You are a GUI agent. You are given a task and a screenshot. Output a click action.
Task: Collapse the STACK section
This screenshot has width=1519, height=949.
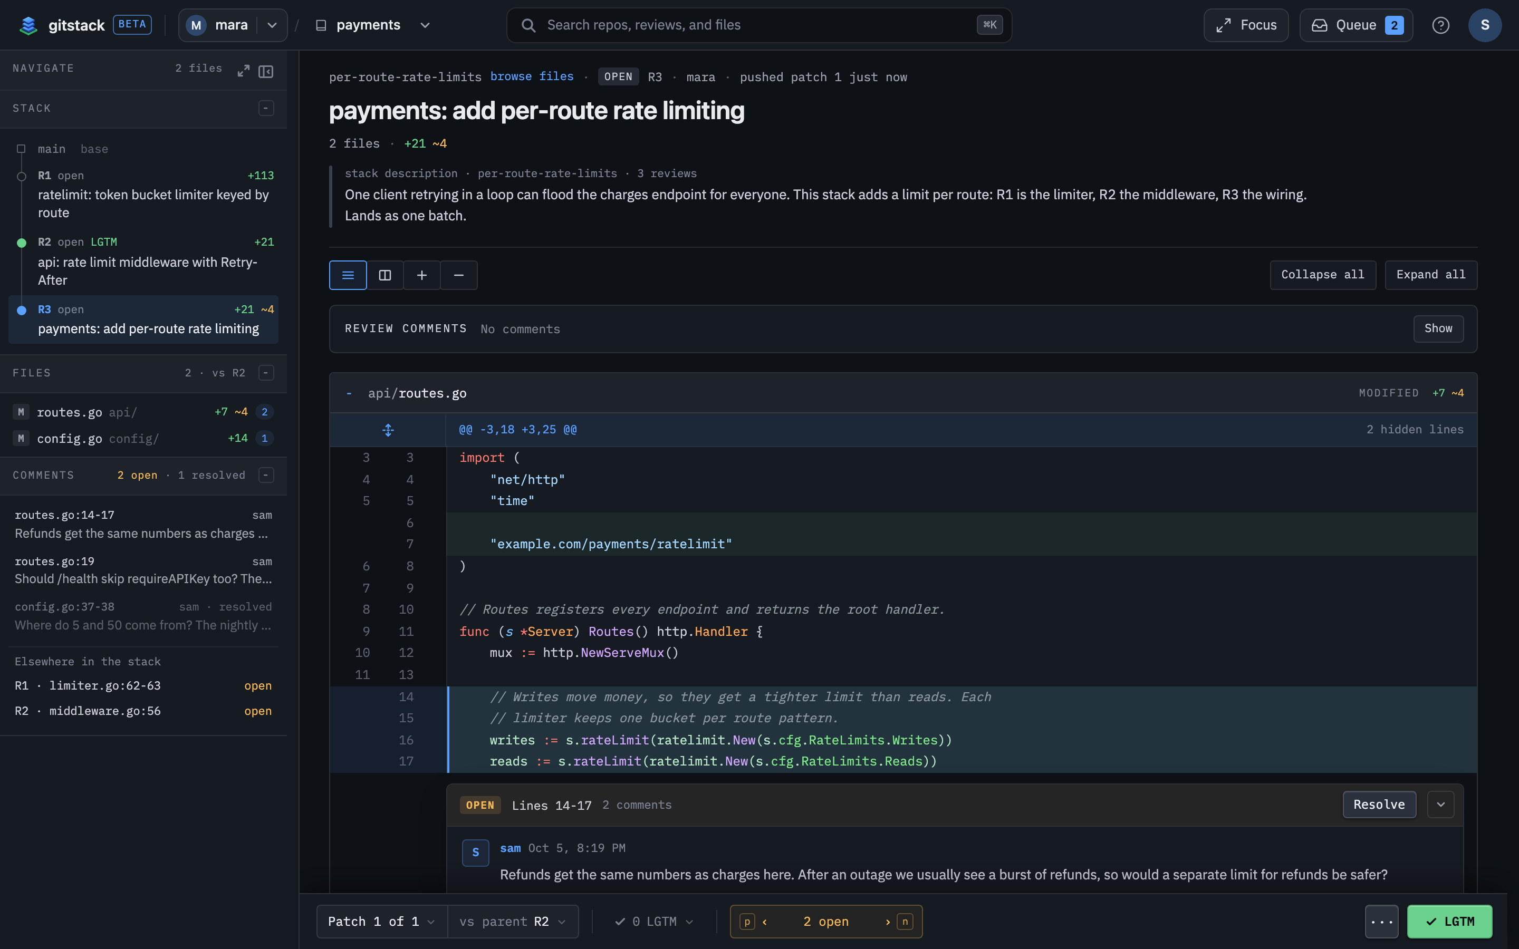pos(266,108)
